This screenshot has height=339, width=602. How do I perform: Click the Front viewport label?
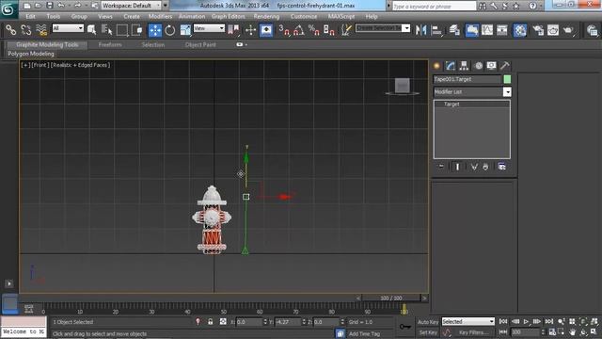(40, 65)
